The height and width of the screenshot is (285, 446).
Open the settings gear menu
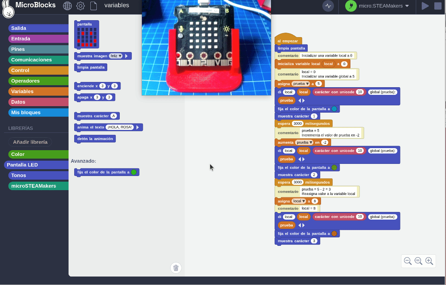pyautogui.click(x=81, y=6)
